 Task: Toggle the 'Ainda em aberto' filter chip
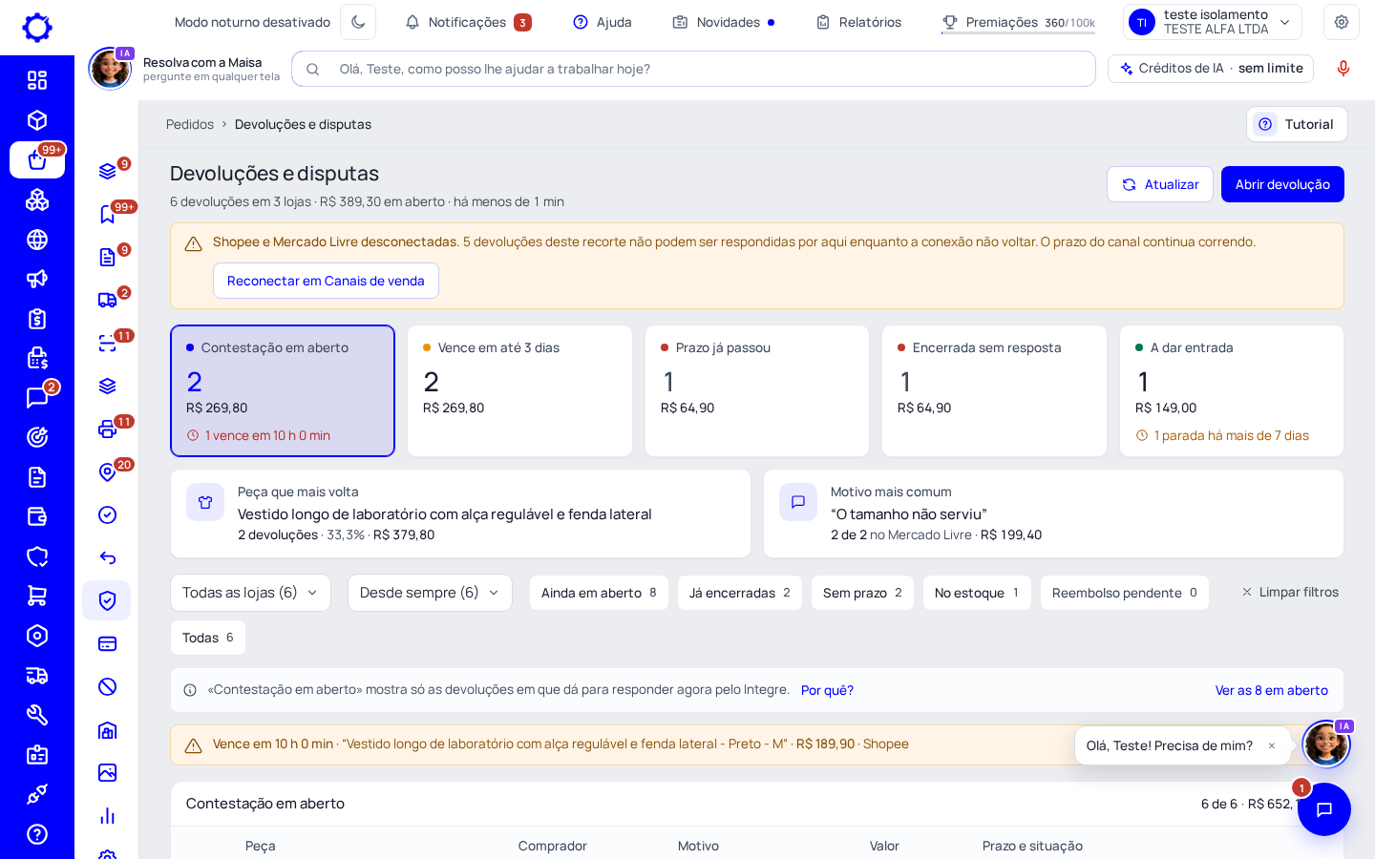(599, 593)
